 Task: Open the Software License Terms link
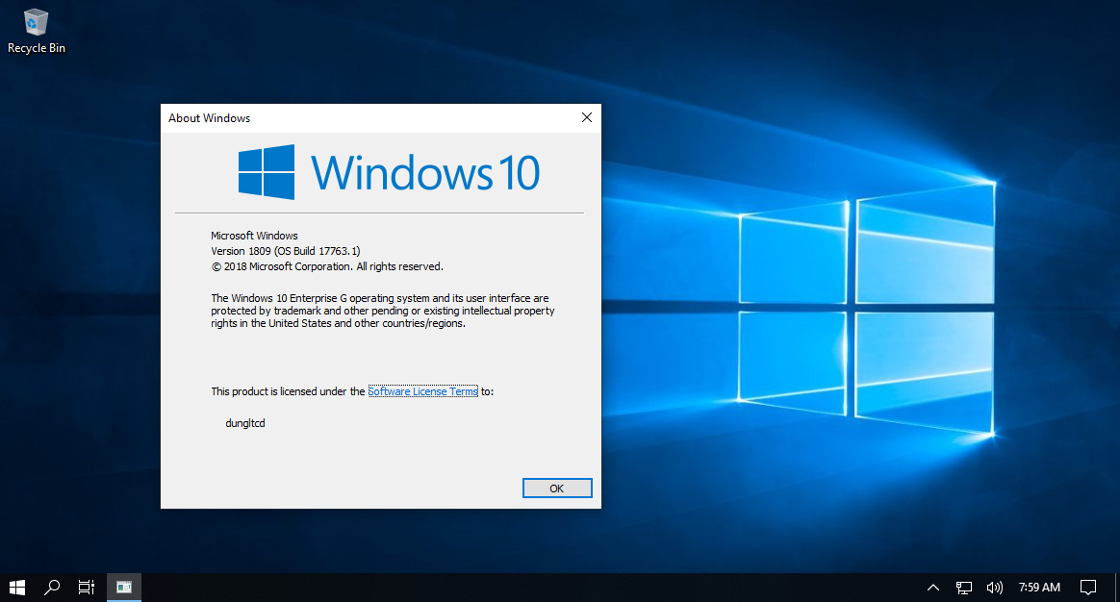pyautogui.click(x=422, y=391)
